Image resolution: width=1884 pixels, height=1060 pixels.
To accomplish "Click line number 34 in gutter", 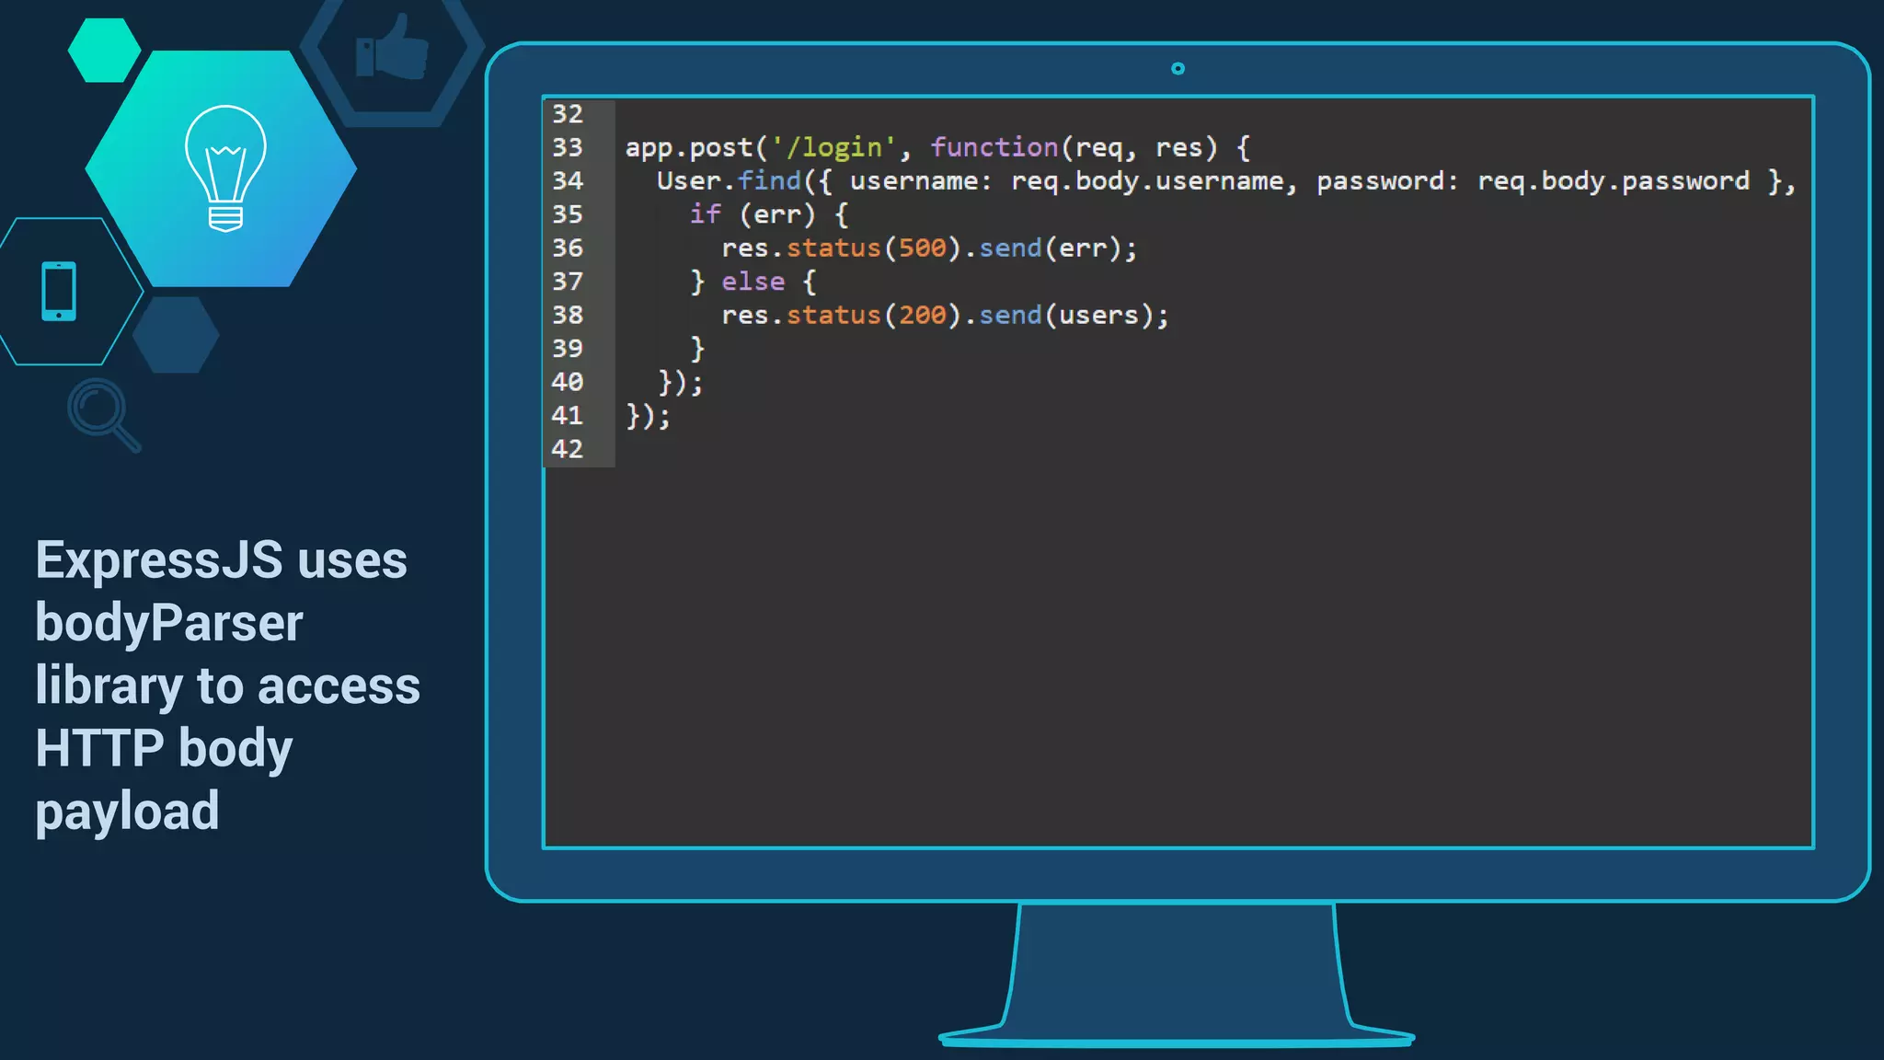I will (x=568, y=180).
